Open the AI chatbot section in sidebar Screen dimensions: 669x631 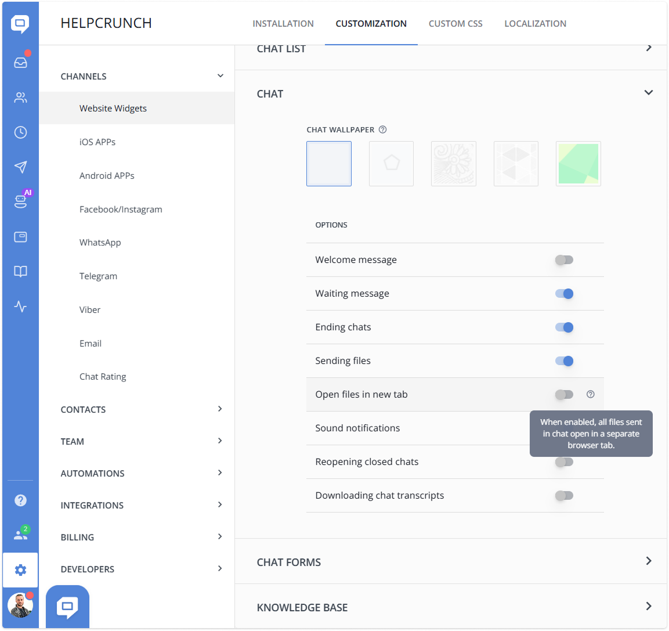tap(20, 201)
